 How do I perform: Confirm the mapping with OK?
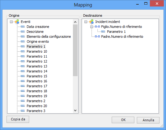123,120
